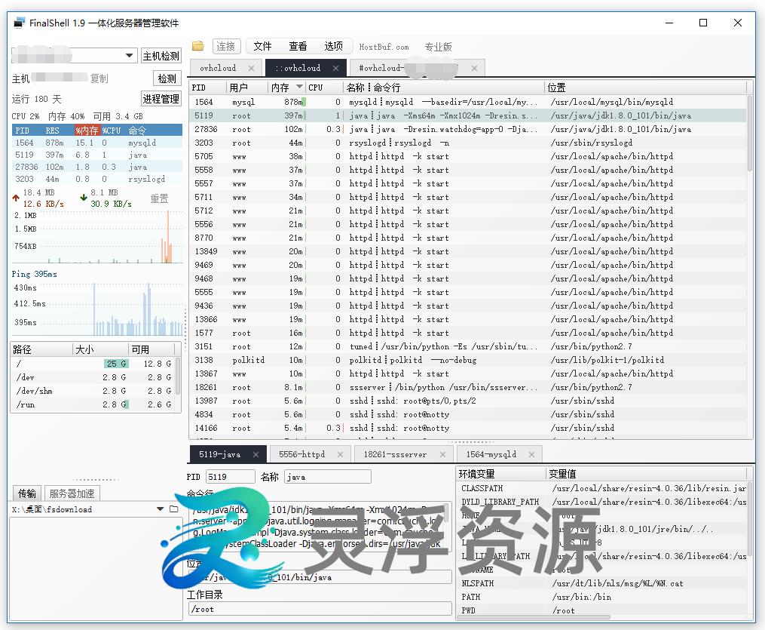Close the ::ovhcloud active tab
The height and width of the screenshot is (630, 765).
(335, 69)
